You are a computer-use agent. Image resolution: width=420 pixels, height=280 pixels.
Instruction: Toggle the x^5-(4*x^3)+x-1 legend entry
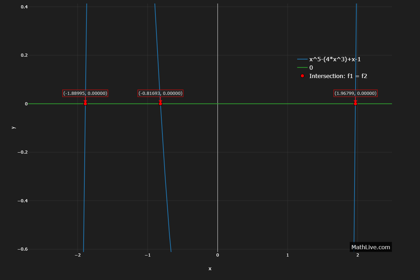coord(335,59)
